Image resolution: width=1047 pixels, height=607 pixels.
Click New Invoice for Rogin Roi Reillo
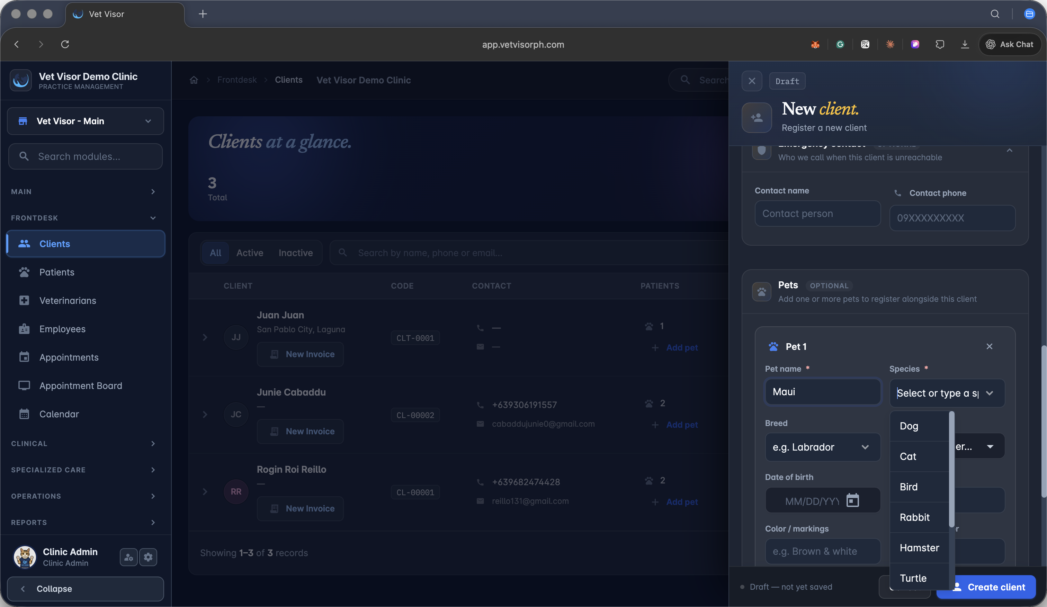[301, 509]
